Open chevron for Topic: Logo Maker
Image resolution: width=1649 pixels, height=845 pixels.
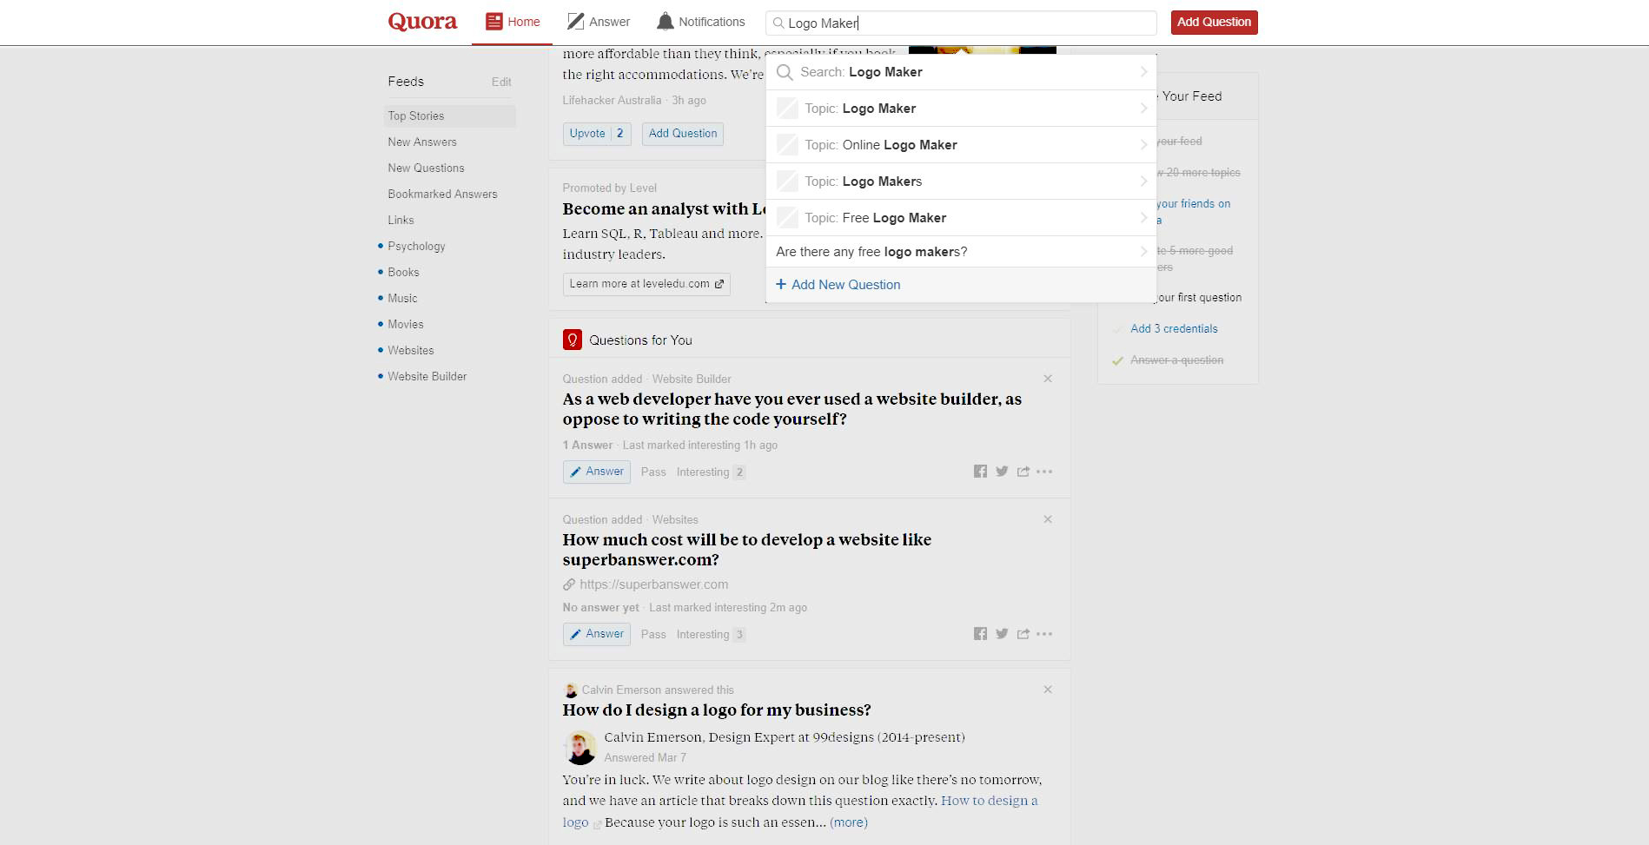click(1144, 109)
